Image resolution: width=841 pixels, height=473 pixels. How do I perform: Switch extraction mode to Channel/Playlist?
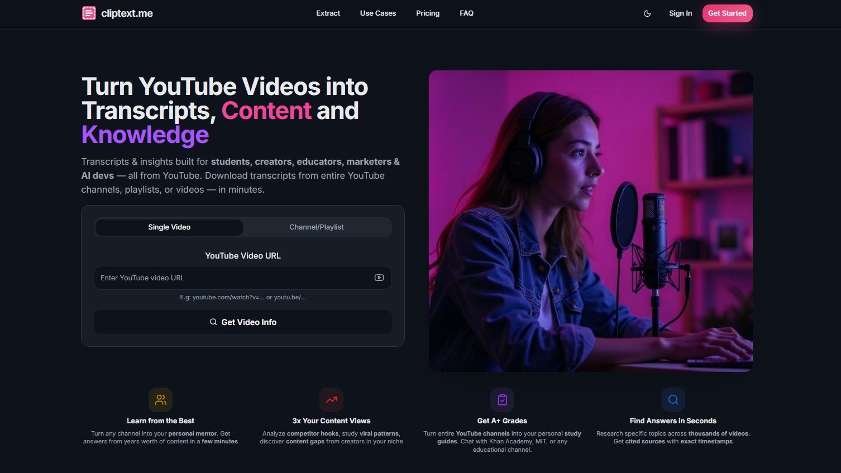[x=317, y=227]
